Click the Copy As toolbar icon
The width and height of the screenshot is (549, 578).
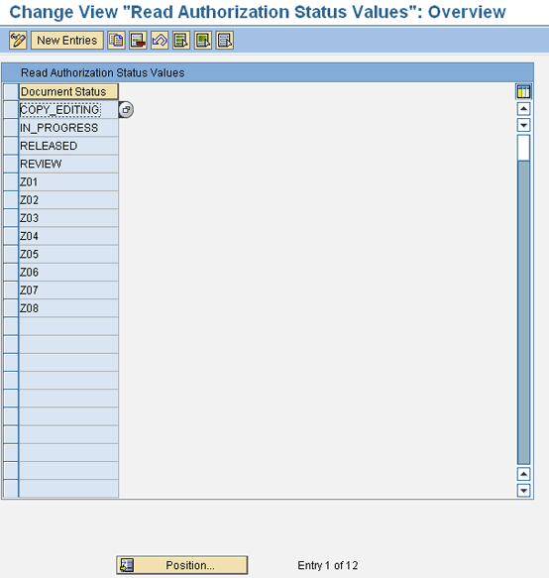[116, 41]
